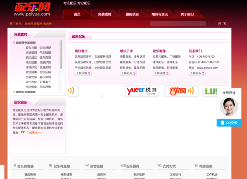
Task: Expand the 按应用主题查看 tree node
Action: [x=14, y=92]
